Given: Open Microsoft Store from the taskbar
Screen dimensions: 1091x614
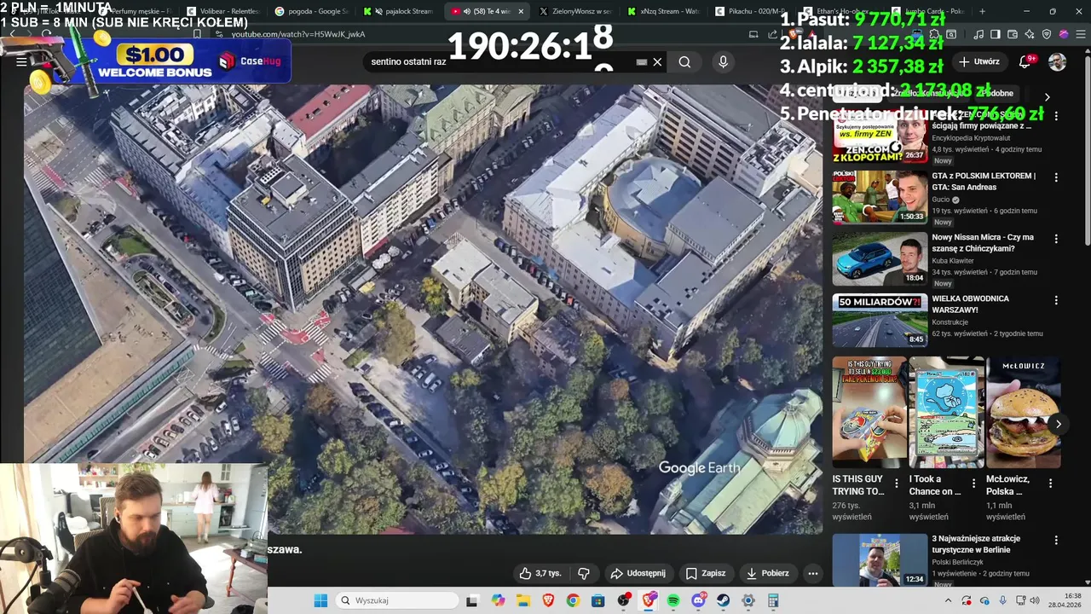Looking at the screenshot, I should (x=598, y=600).
